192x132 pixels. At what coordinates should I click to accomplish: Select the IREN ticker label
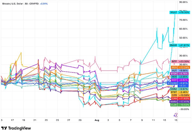174,67
